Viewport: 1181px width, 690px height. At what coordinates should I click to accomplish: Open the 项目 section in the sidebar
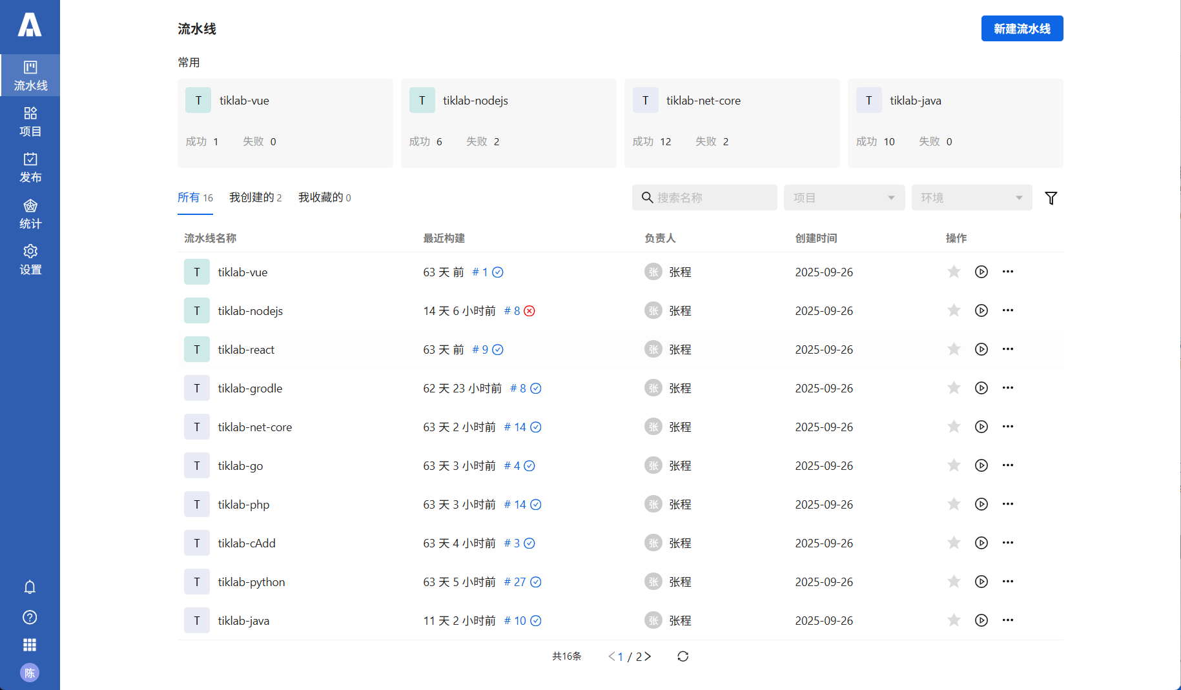[x=30, y=122]
